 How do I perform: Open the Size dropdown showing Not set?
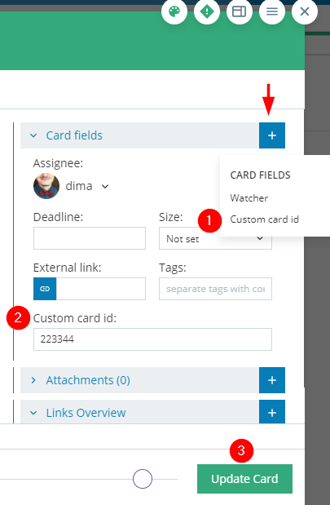coord(215,238)
